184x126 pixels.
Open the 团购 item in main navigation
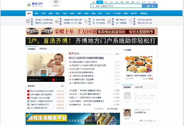tap(94, 13)
